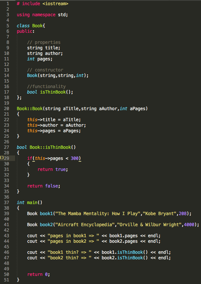Click the 'aAuthor' parameter on line 20
The width and height of the screenshot is (201, 284).
pos(108,109)
